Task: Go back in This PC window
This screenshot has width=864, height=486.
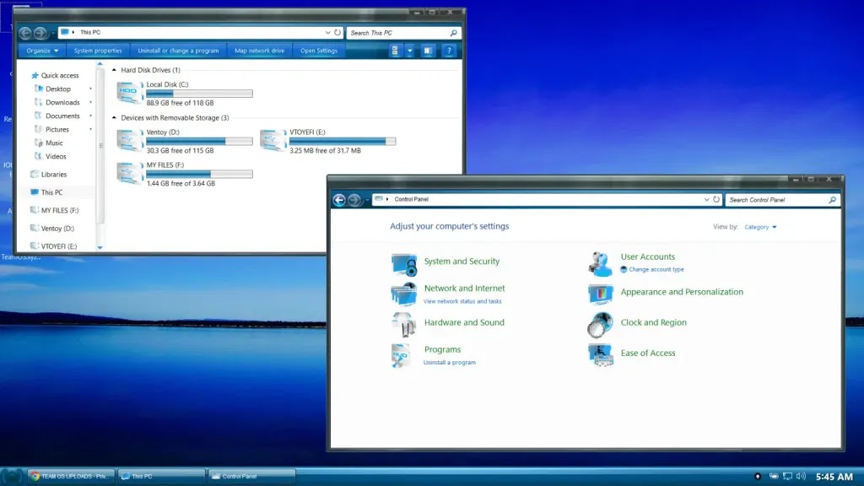Action: 24,33
